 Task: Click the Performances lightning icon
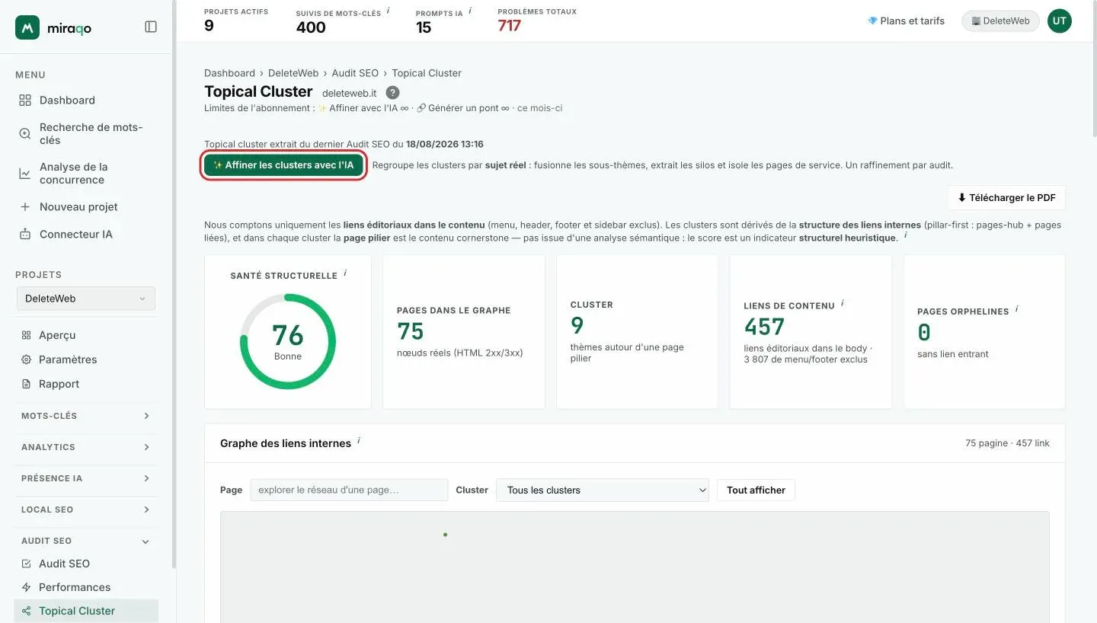(x=27, y=587)
